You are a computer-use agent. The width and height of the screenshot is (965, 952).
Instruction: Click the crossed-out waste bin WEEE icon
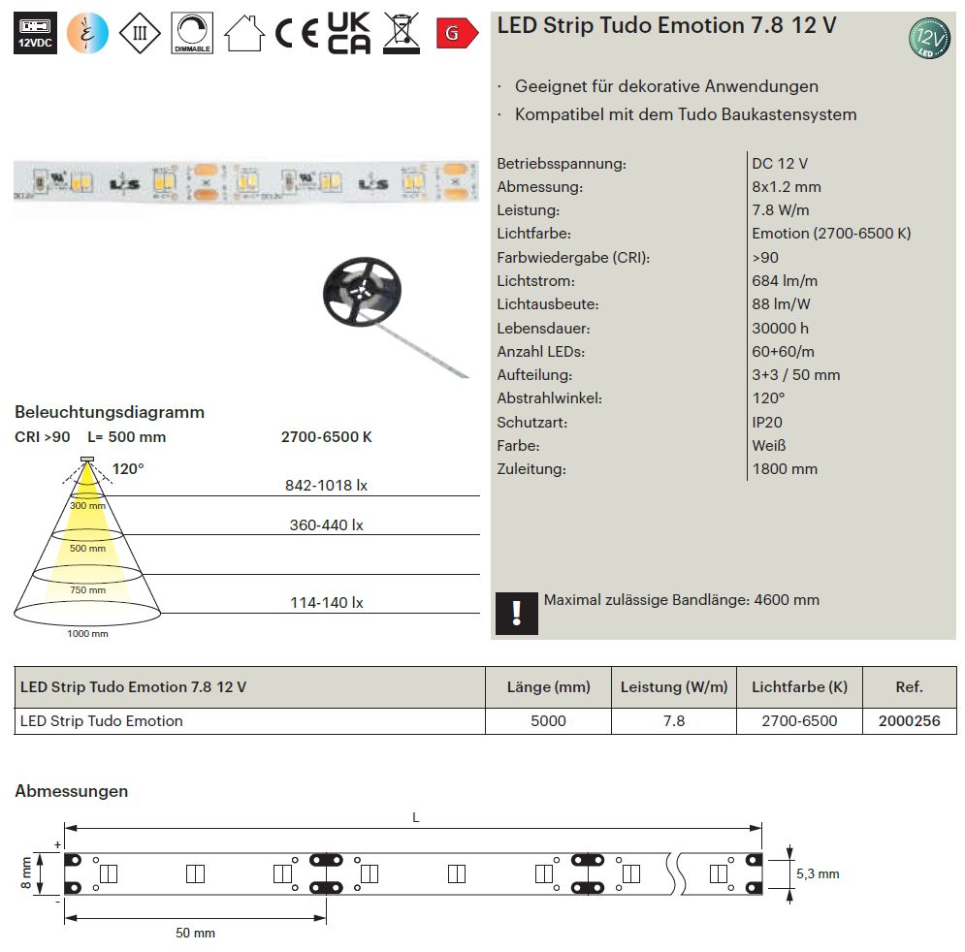coord(402,33)
